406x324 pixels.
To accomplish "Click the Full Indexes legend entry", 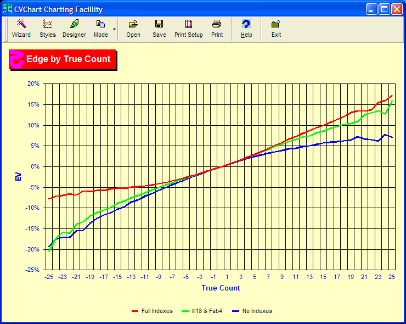I will point(153,311).
